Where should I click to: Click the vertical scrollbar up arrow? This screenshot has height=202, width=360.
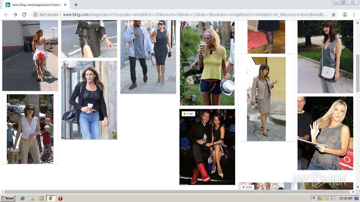coord(357,22)
